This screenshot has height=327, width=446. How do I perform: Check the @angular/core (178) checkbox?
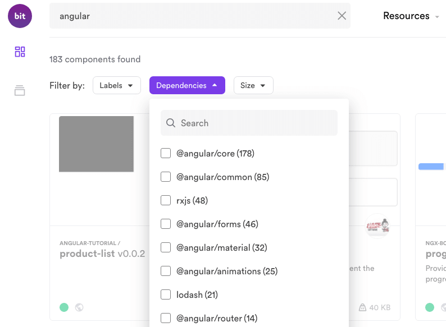166,153
